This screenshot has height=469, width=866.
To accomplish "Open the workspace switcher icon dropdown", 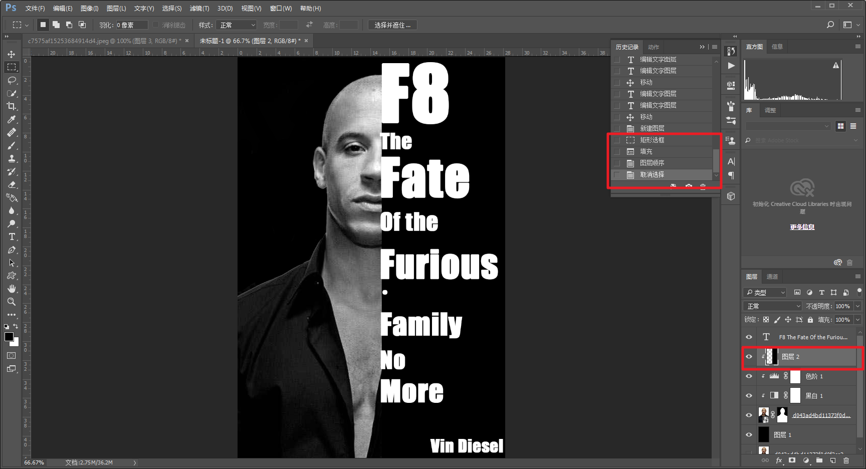I will [x=851, y=25].
